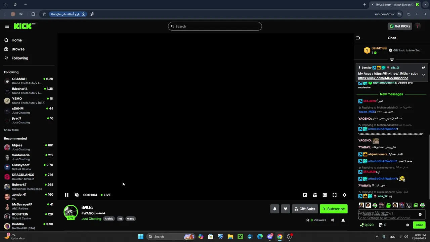Open the linktr.ee/_iMUc link
This screenshot has width=430, height=242.
coord(391,74)
